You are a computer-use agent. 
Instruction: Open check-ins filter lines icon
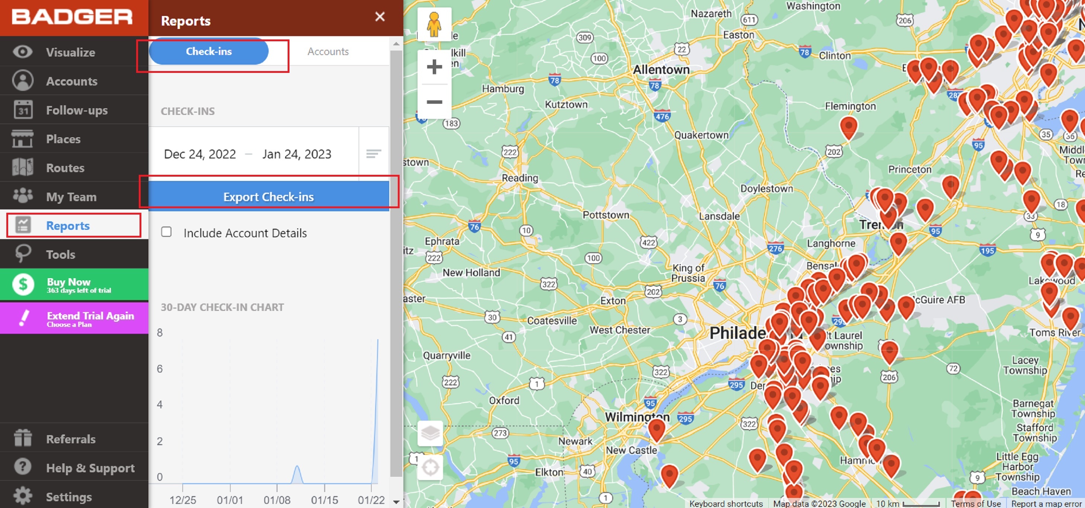pos(374,154)
